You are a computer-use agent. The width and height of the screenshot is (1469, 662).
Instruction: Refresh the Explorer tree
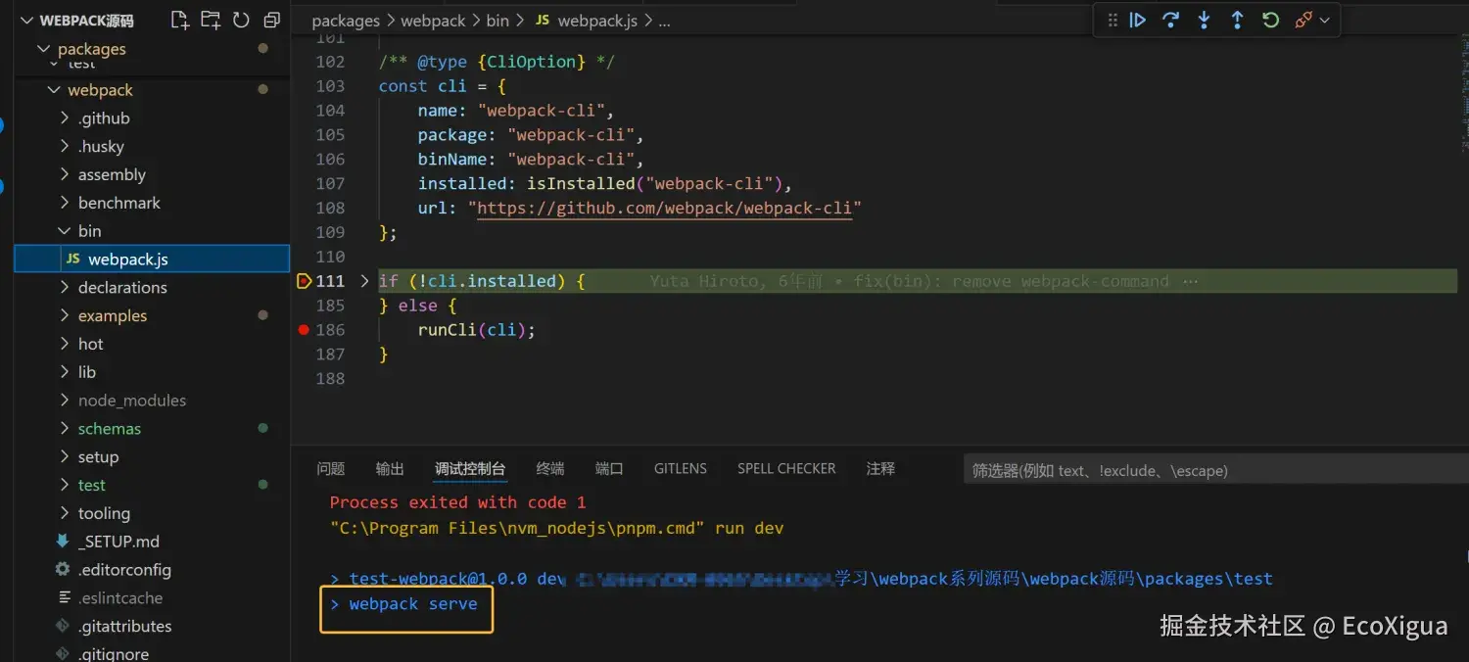point(241,20)
